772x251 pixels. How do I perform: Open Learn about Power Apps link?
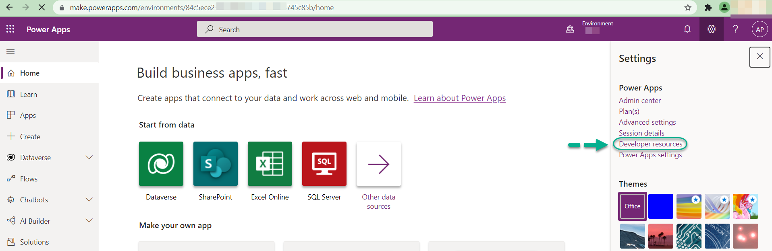[x=460, y=98]
